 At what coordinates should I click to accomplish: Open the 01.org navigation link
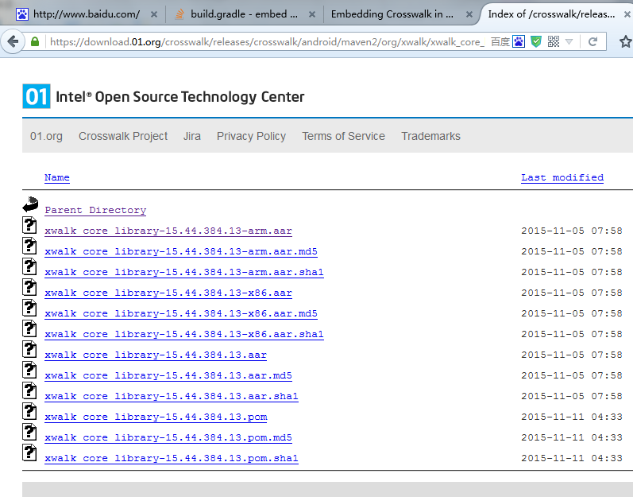[46, 136]
